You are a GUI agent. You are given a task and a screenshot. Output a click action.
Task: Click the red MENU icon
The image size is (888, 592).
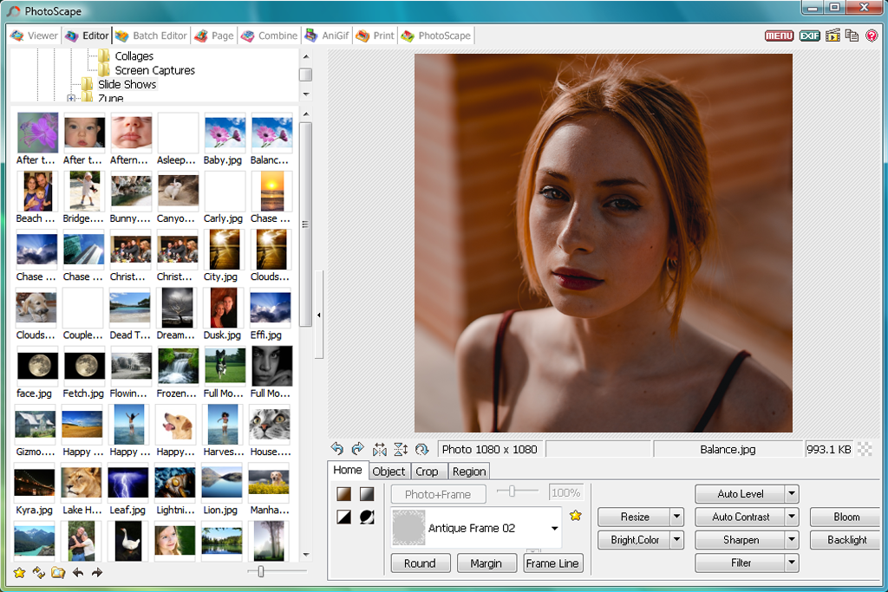(x=779, y=36)
